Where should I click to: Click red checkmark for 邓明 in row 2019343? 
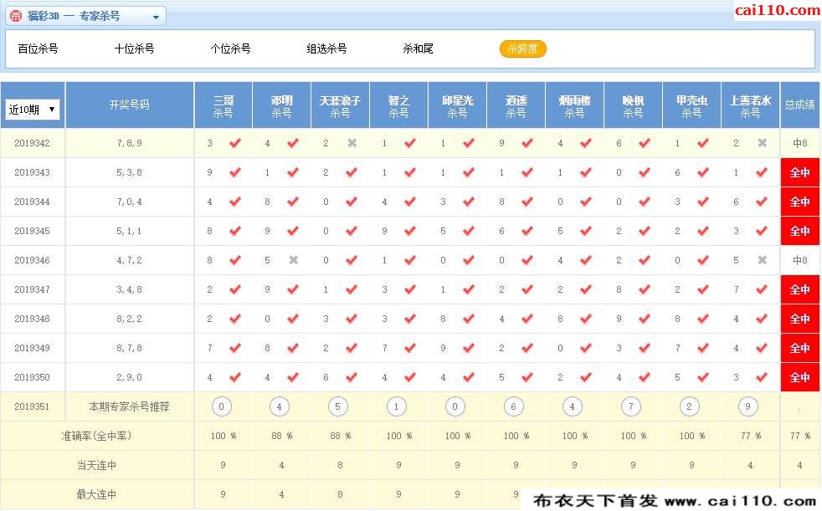click(x=293, y=172)
